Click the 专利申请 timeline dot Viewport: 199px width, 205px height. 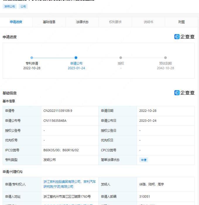pos(32,58)
